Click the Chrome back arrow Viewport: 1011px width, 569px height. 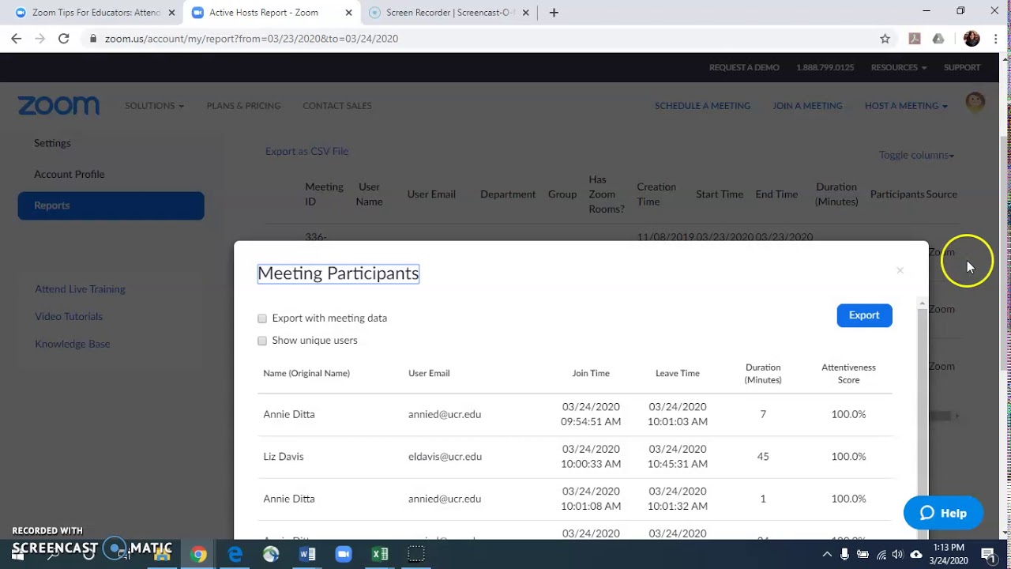(x=16, y=38)
